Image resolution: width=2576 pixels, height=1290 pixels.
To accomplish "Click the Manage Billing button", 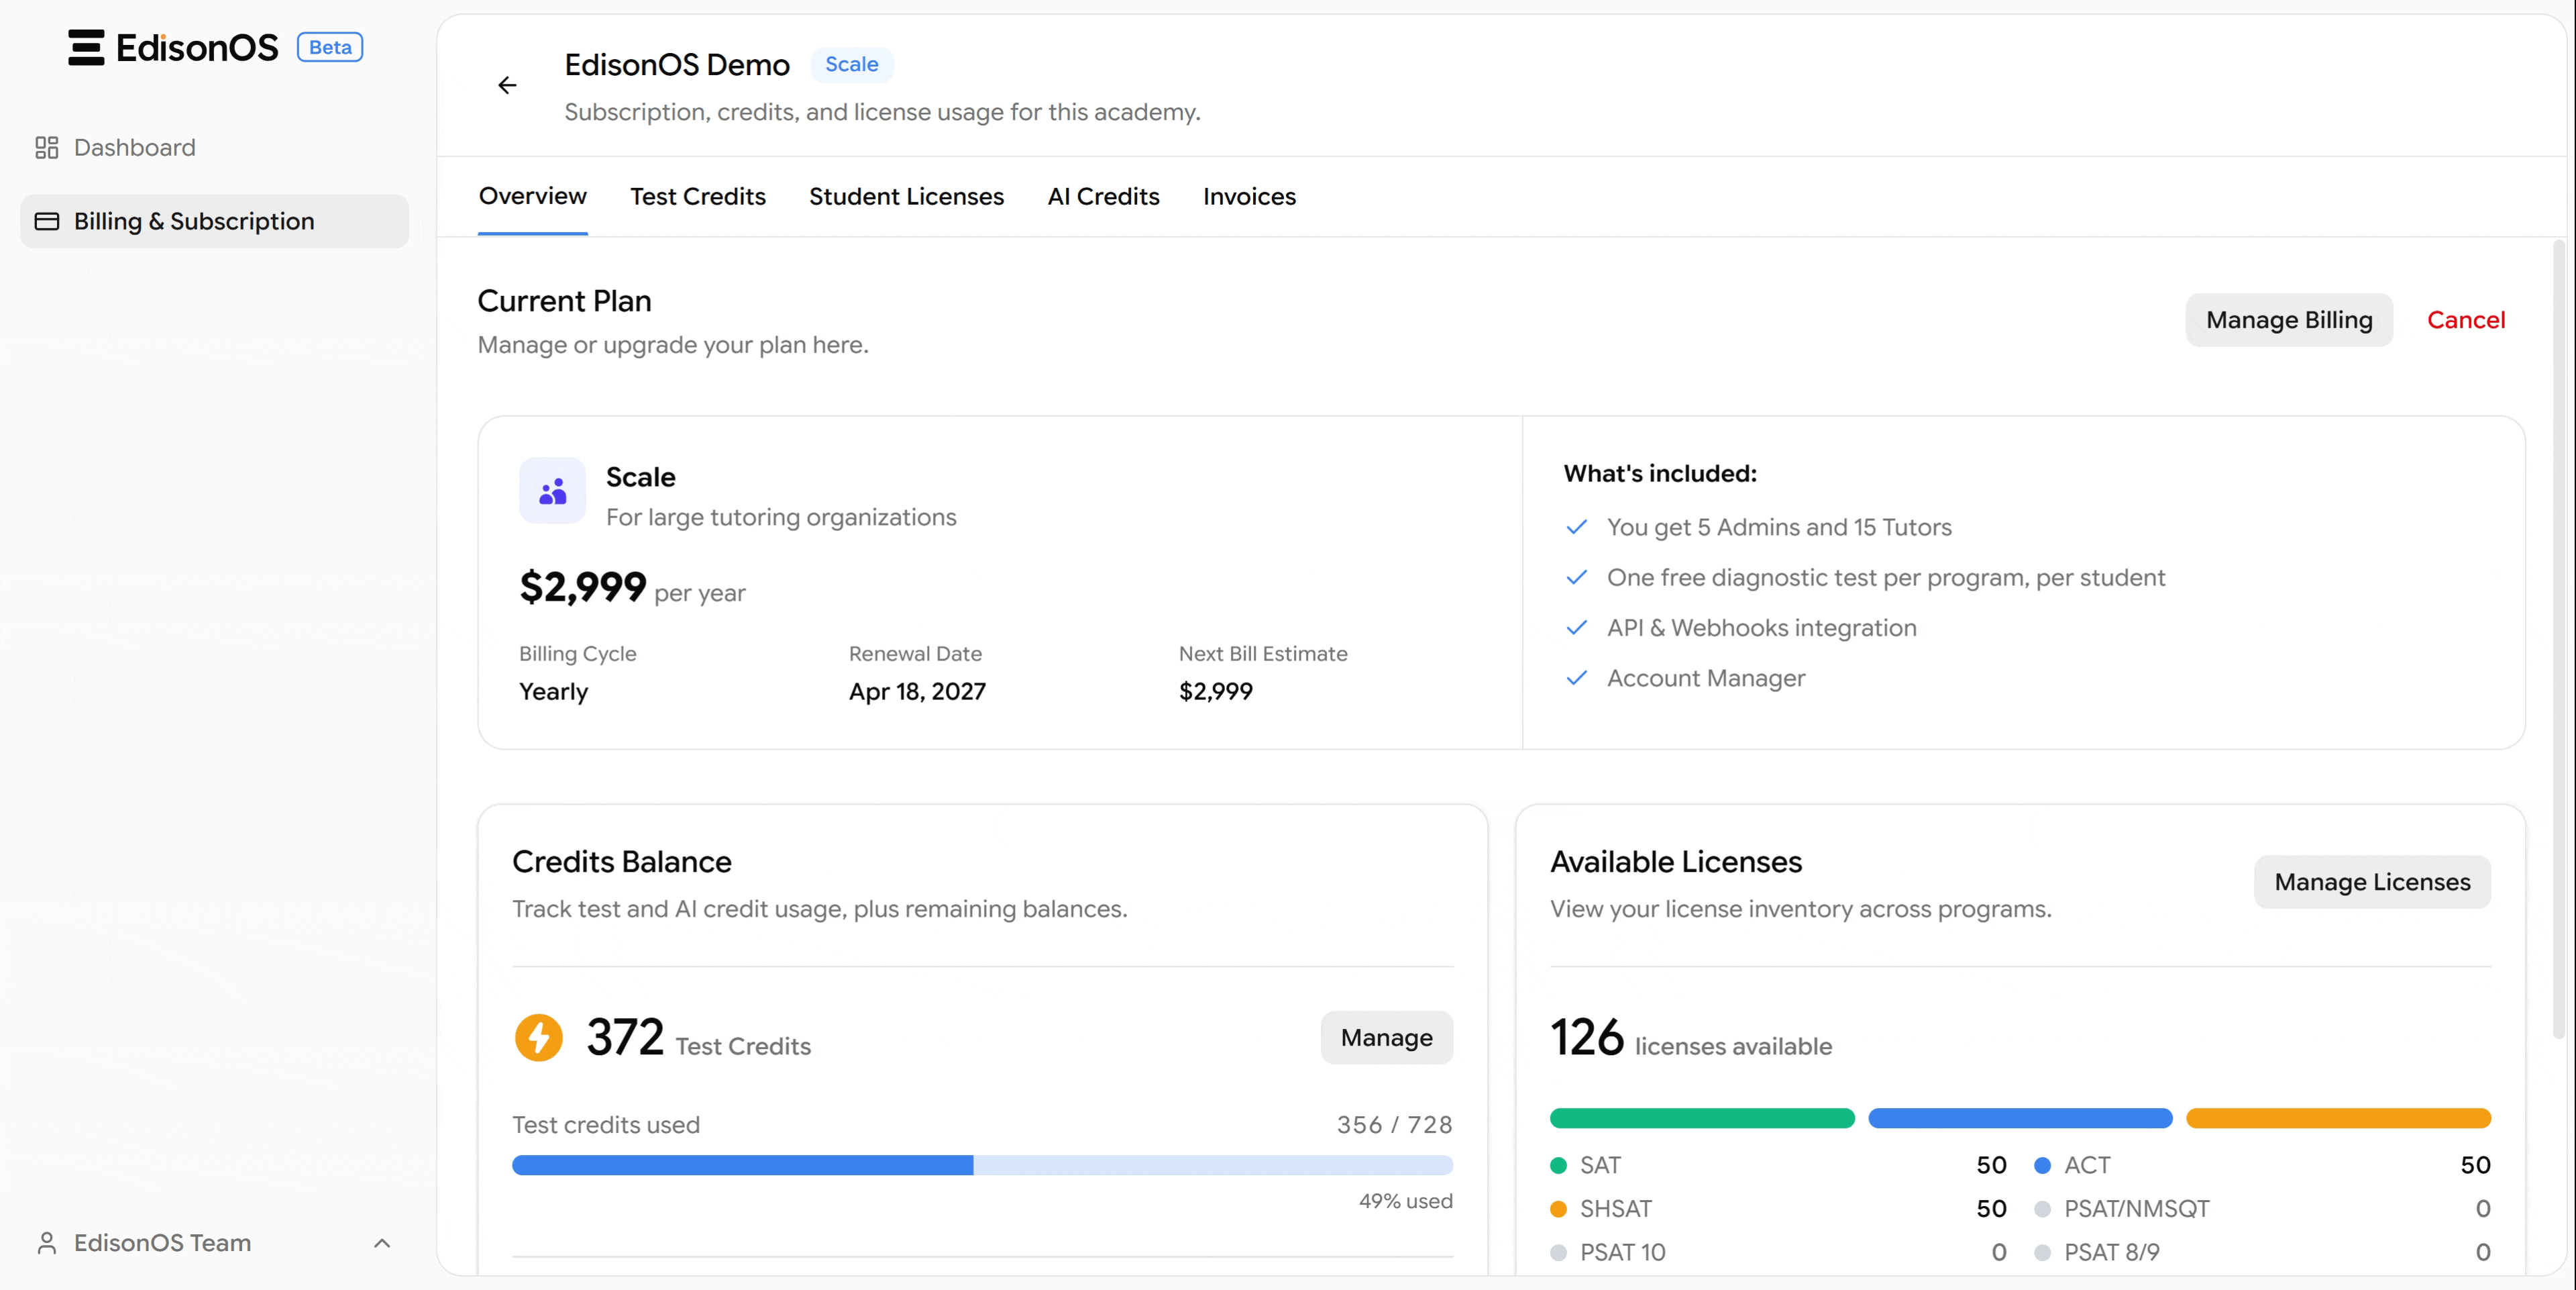I will [x=2288, y=320].
